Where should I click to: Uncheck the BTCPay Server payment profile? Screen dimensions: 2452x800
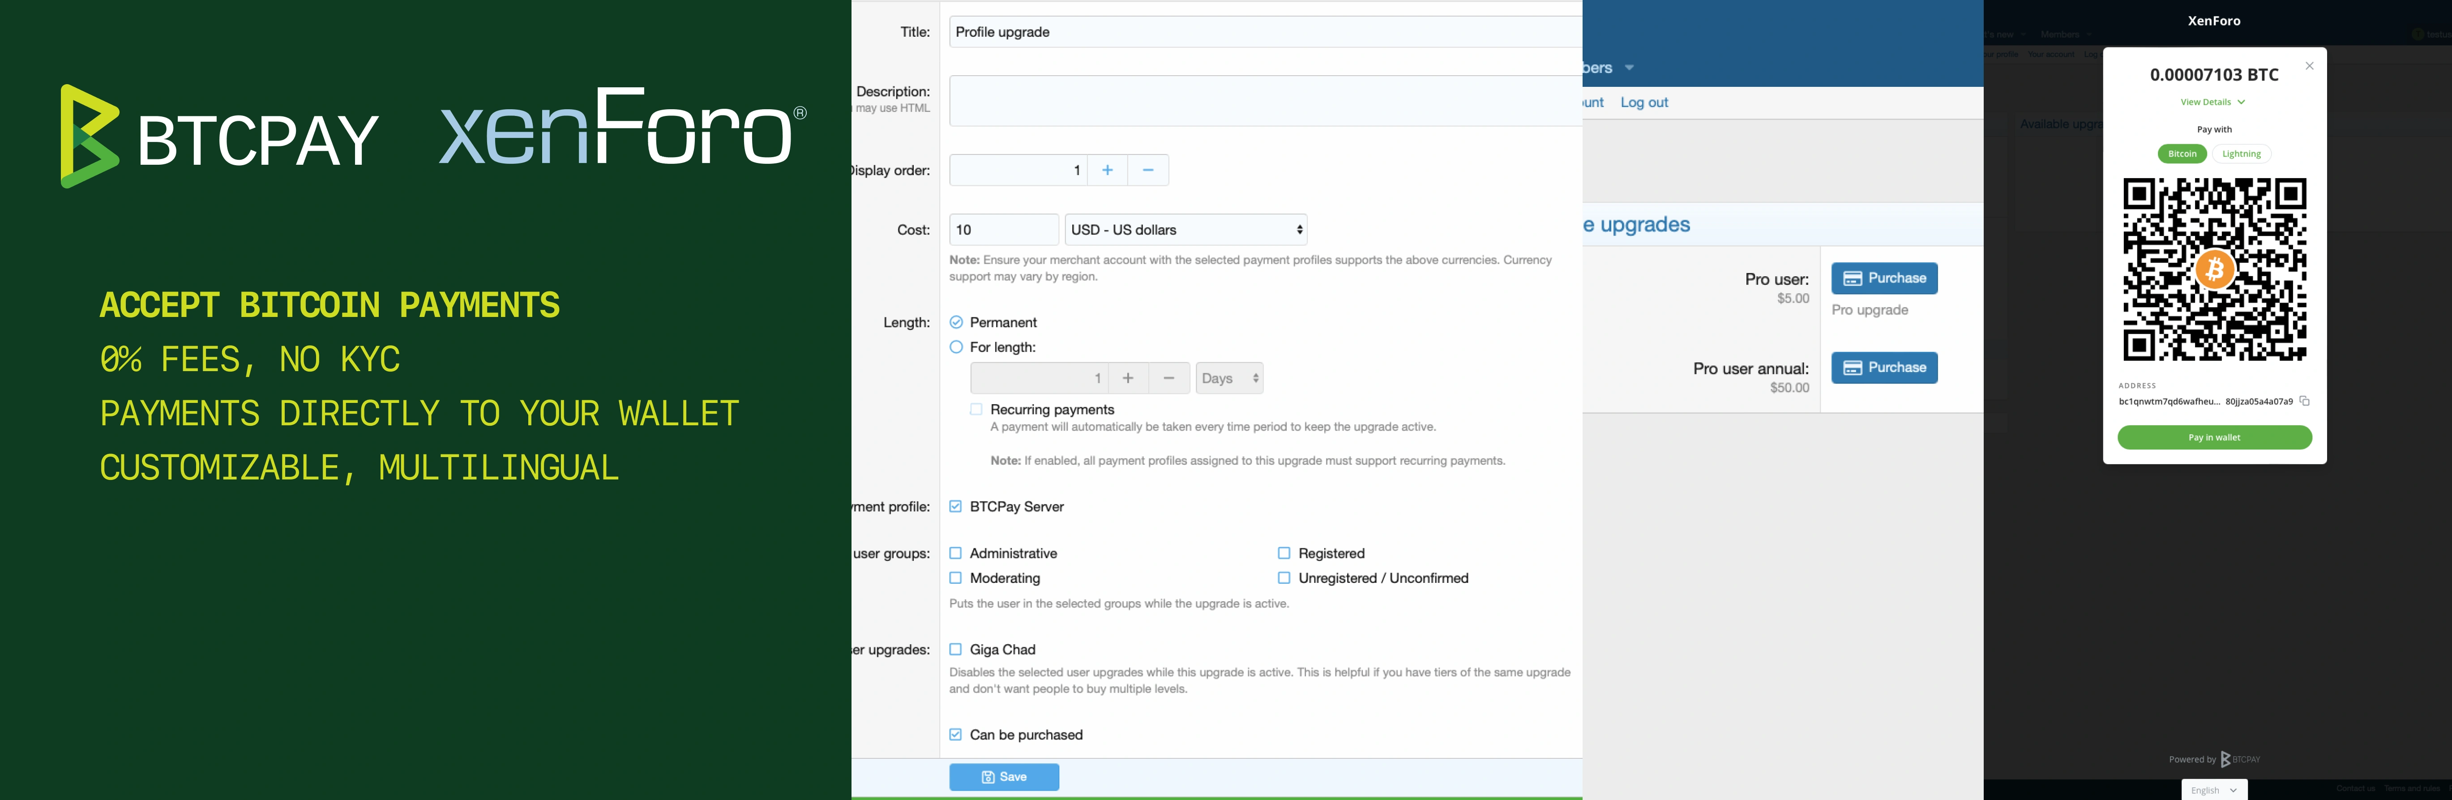[956, 507]
